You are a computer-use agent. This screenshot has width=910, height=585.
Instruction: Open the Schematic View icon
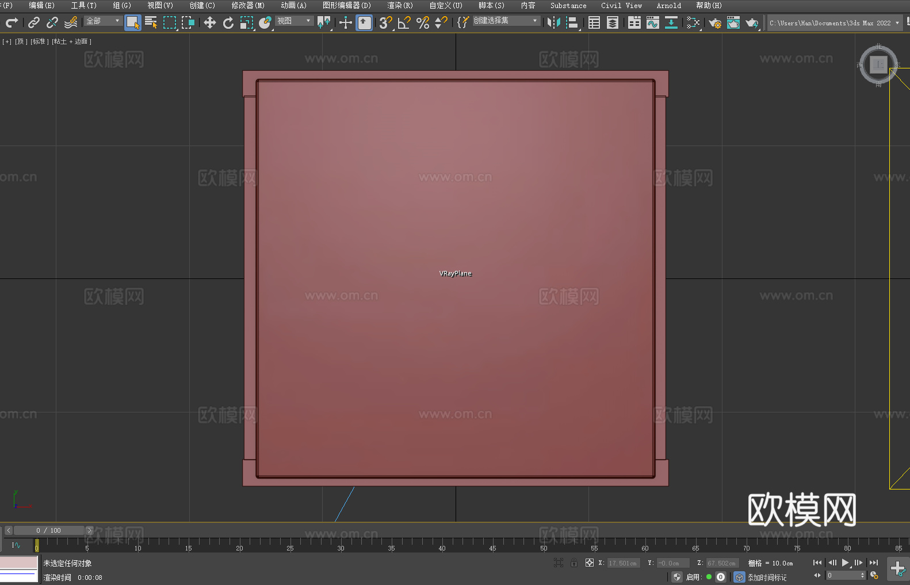point(693,22)
